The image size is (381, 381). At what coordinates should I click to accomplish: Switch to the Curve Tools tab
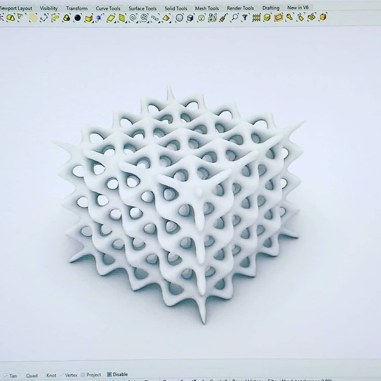[107, 8]
